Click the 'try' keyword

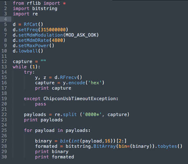[x=28, y=72]
